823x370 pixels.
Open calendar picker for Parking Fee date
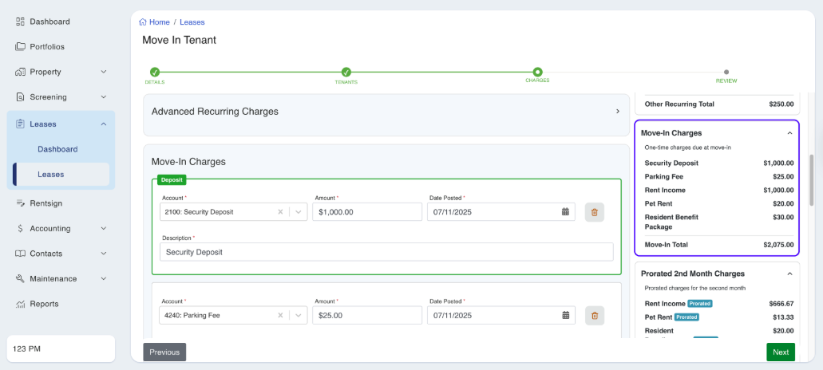pos(565,315)
